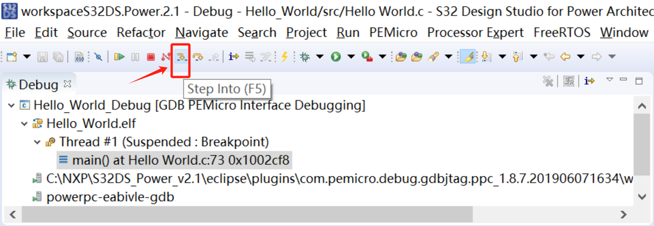The image size is (654, 226).
Task: Click the flashlight Search icon
Action: click(433, 57)
